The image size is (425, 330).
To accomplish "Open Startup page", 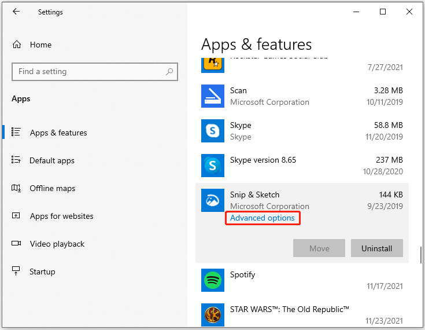I will click(42, 272).
